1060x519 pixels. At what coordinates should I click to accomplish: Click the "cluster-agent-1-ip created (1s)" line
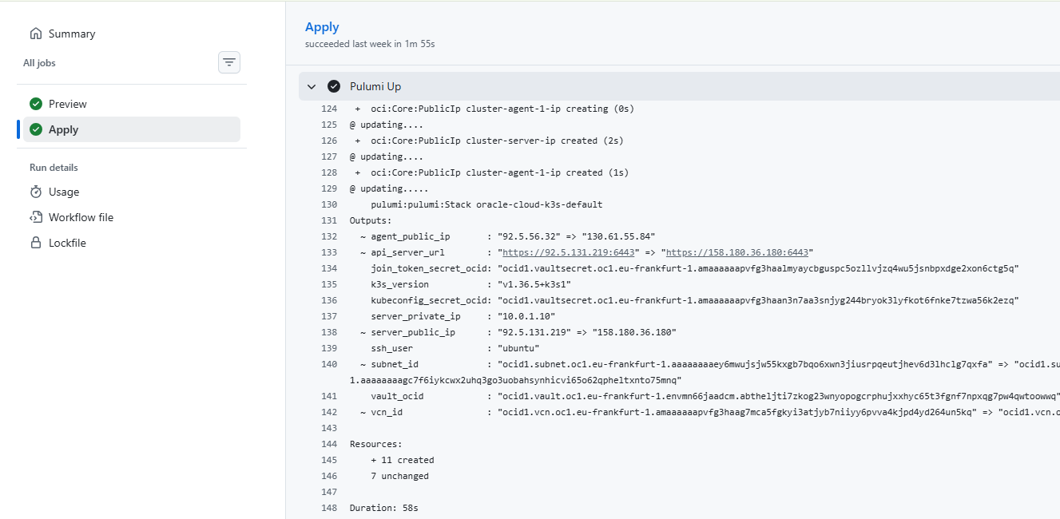click(x=490, y=172)
